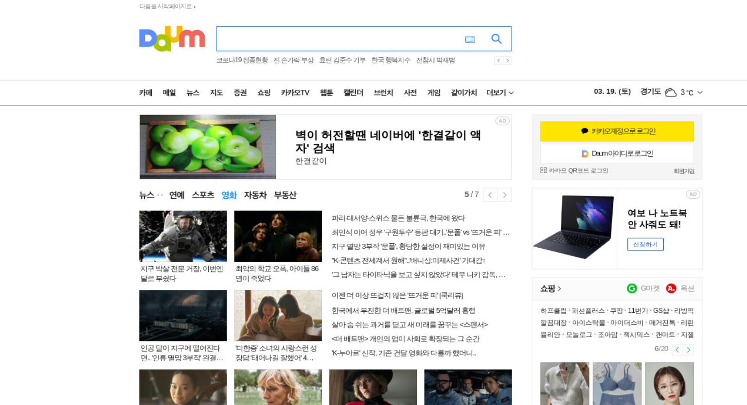Open the 캘린더 service menu
This screenshot has height=405, width=747.
coord(354,93)
